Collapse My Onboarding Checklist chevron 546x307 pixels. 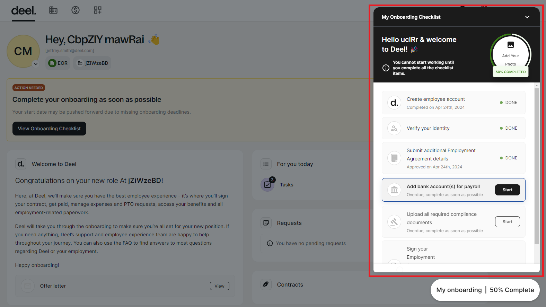(x=527, y=17)
